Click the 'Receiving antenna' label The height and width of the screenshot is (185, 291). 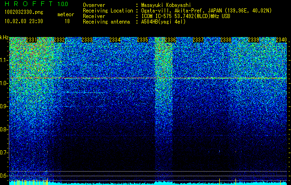[106, 22]
